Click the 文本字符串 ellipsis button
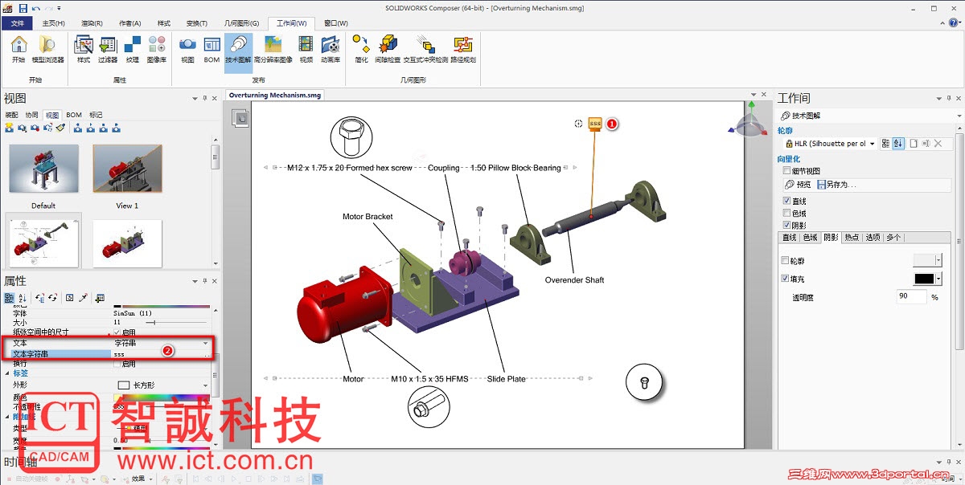Viewport: 965px width, 485px height. click(x=207, y=353)
